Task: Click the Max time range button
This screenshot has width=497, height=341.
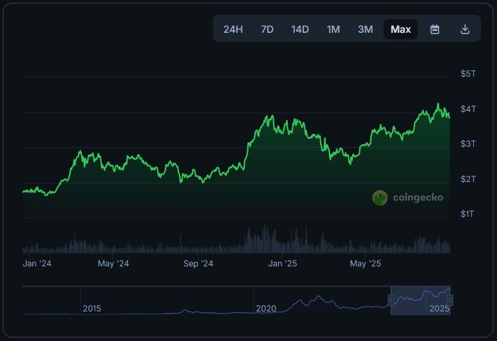Action: tap(400, 29)
